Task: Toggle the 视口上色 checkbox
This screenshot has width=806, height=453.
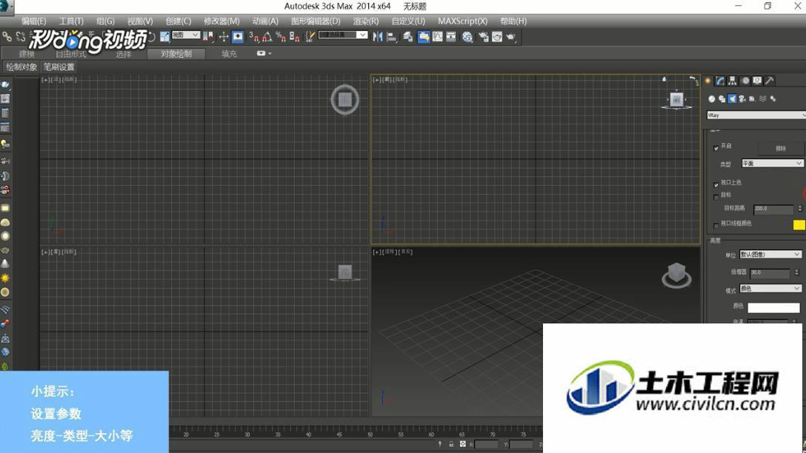Action: pos(716,184)
